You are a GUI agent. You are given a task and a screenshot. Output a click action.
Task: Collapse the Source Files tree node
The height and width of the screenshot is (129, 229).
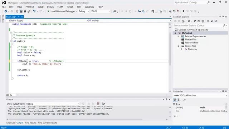pos(178,46)
